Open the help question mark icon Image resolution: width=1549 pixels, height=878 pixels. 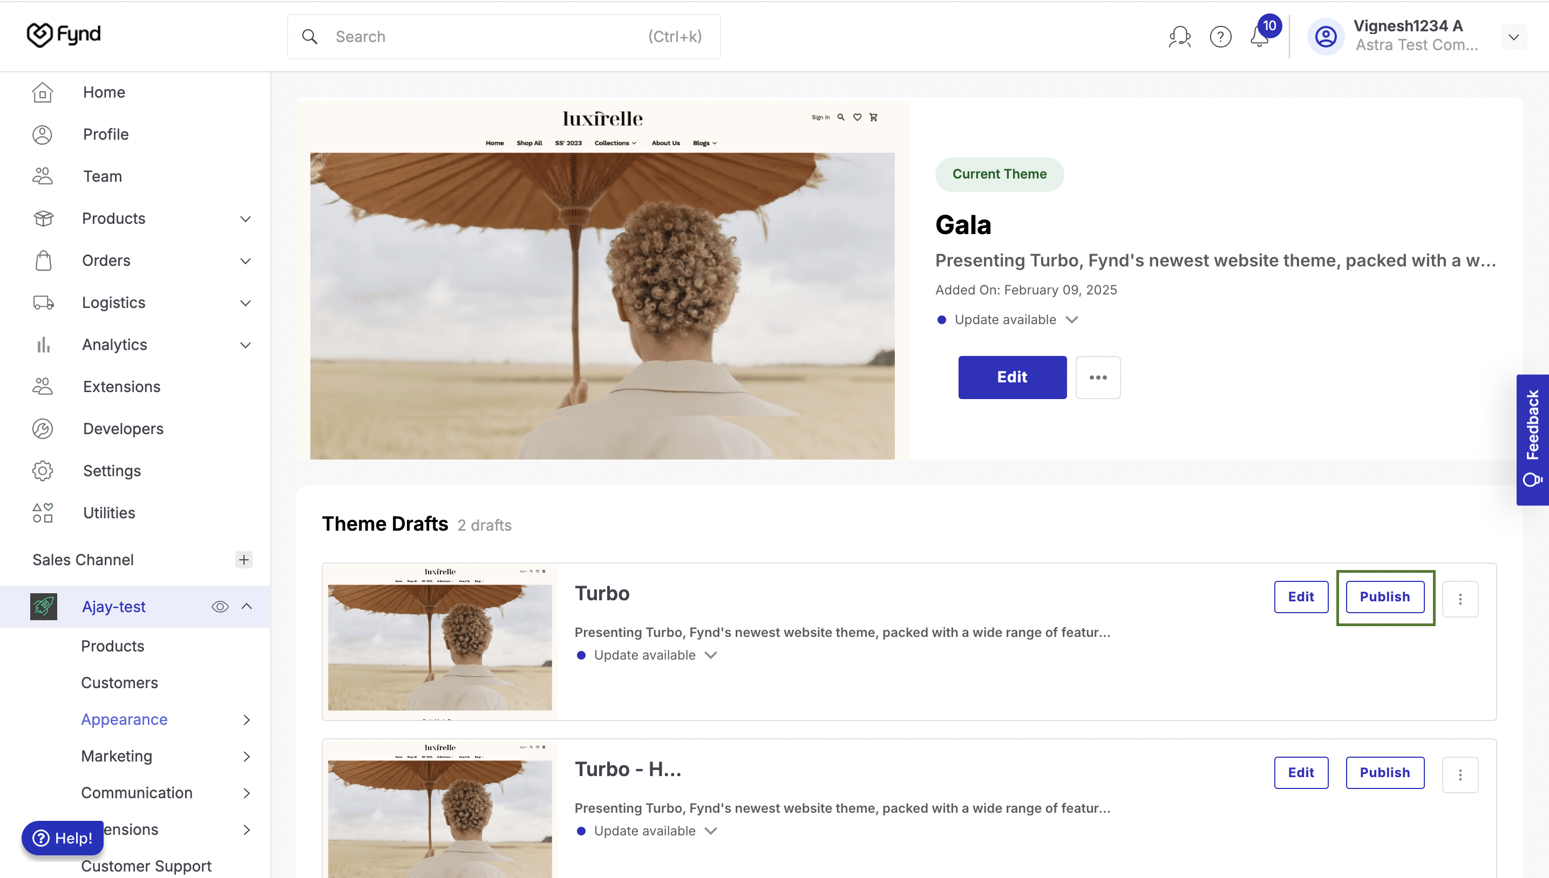(x=1220, y=37)
